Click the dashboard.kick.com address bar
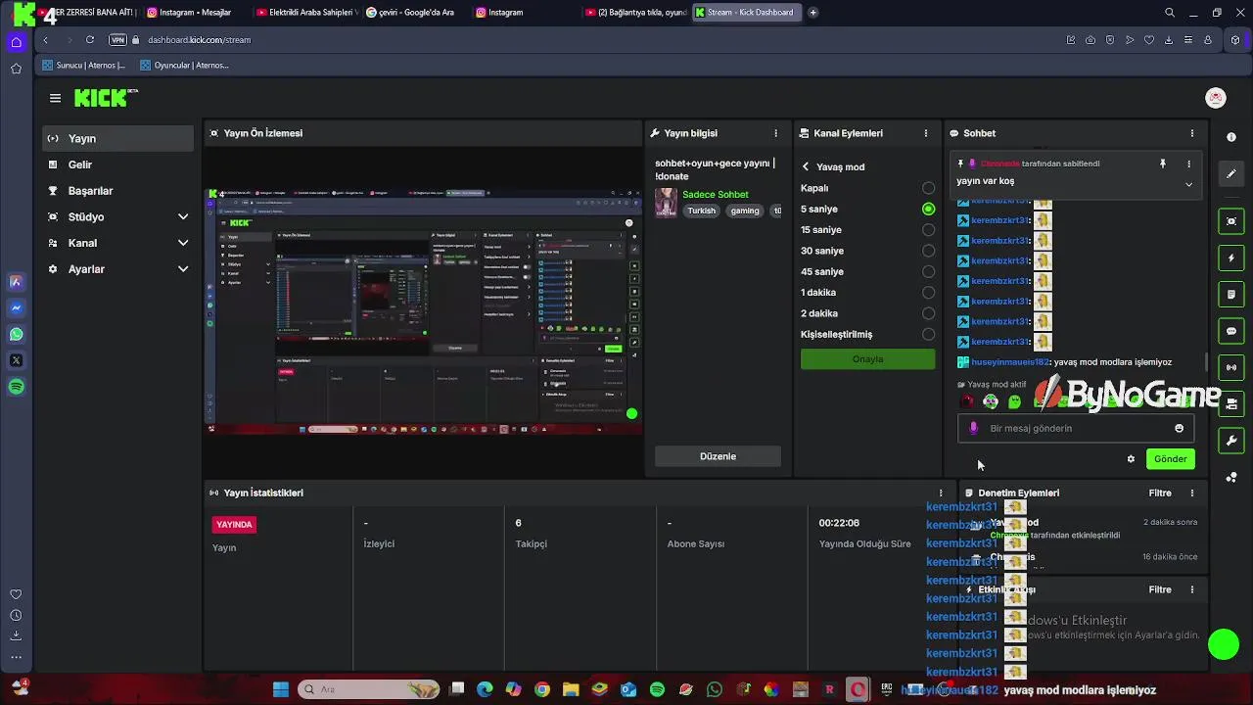Image resolution: width=1253 pixels, height=705 pixels. point(200,40)
